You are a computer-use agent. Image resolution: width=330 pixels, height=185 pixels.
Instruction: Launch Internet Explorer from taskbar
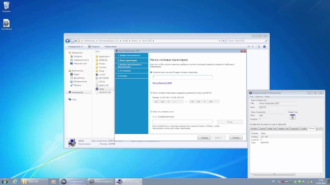tap(15, 181)
